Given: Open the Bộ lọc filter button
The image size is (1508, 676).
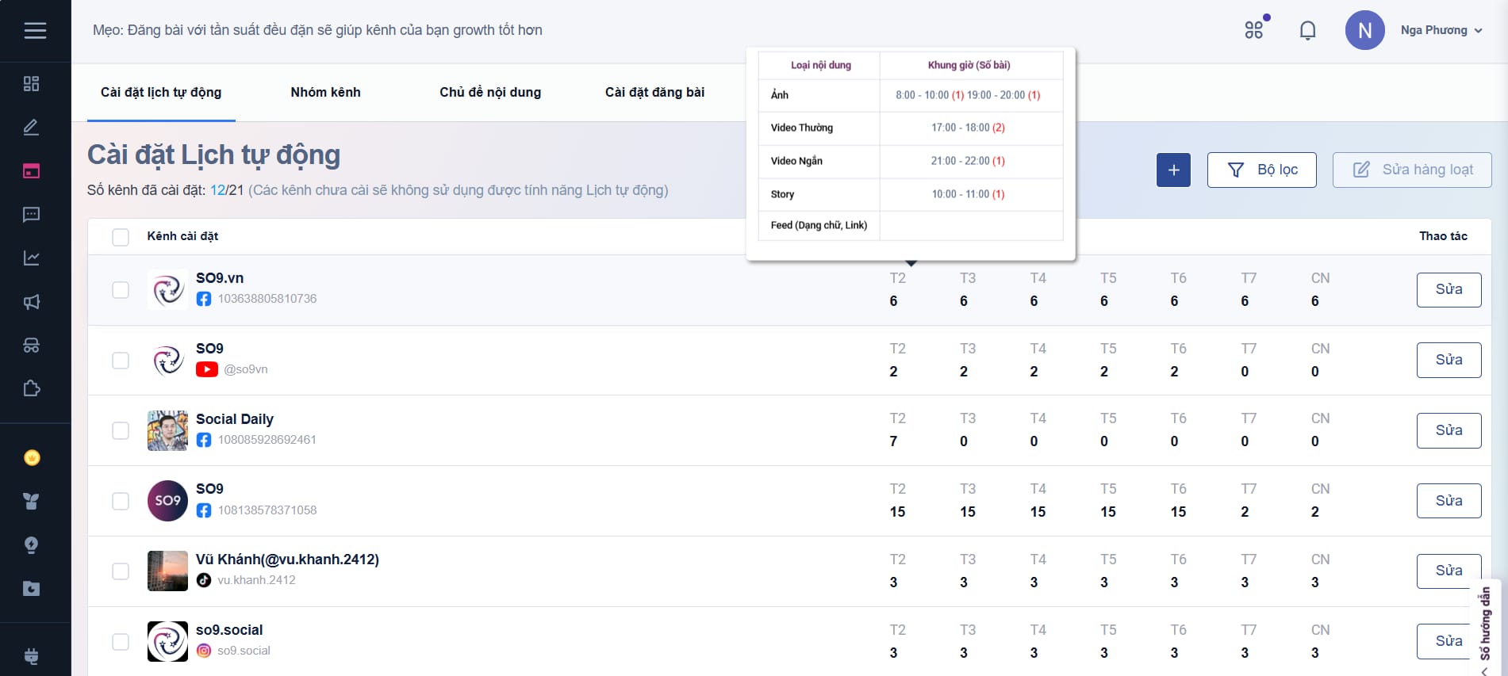Looking at the screenshot, I should 1261,170.
